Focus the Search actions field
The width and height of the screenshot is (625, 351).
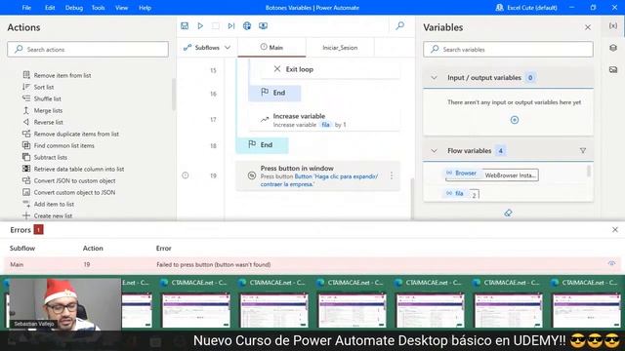click(88, 50)
